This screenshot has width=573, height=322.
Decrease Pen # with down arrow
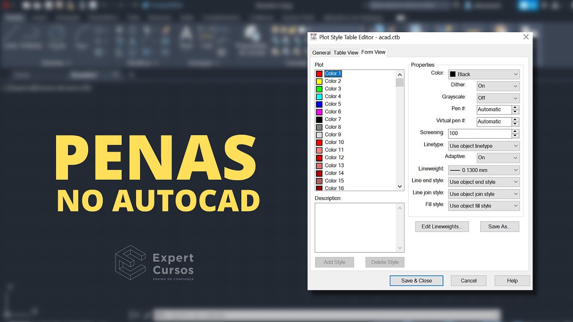pyautogui.click(x=516, y=112)
